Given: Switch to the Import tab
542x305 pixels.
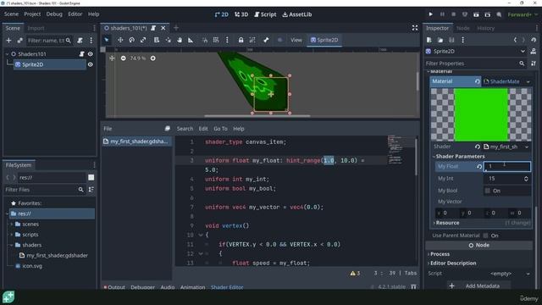Looking at the screenshot, I should [36, 28].
